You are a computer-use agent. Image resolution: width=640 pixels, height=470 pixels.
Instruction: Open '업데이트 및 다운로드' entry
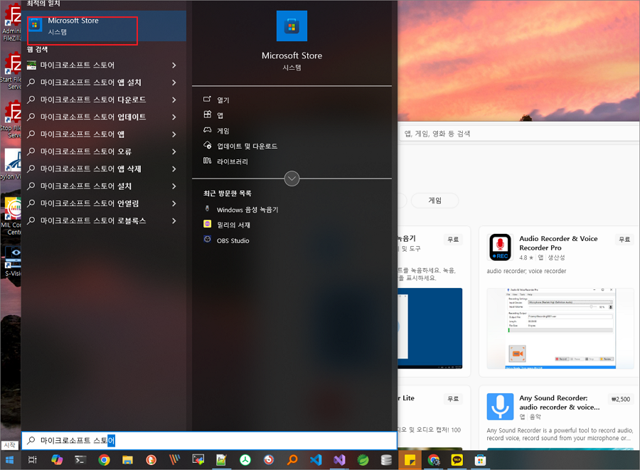[x=247, y=146]
